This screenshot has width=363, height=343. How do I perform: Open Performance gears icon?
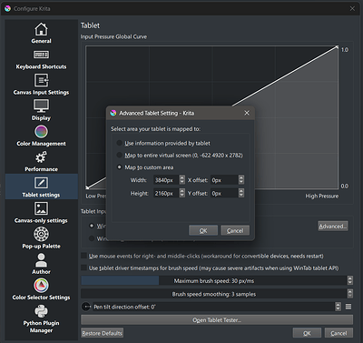point(41,157)
